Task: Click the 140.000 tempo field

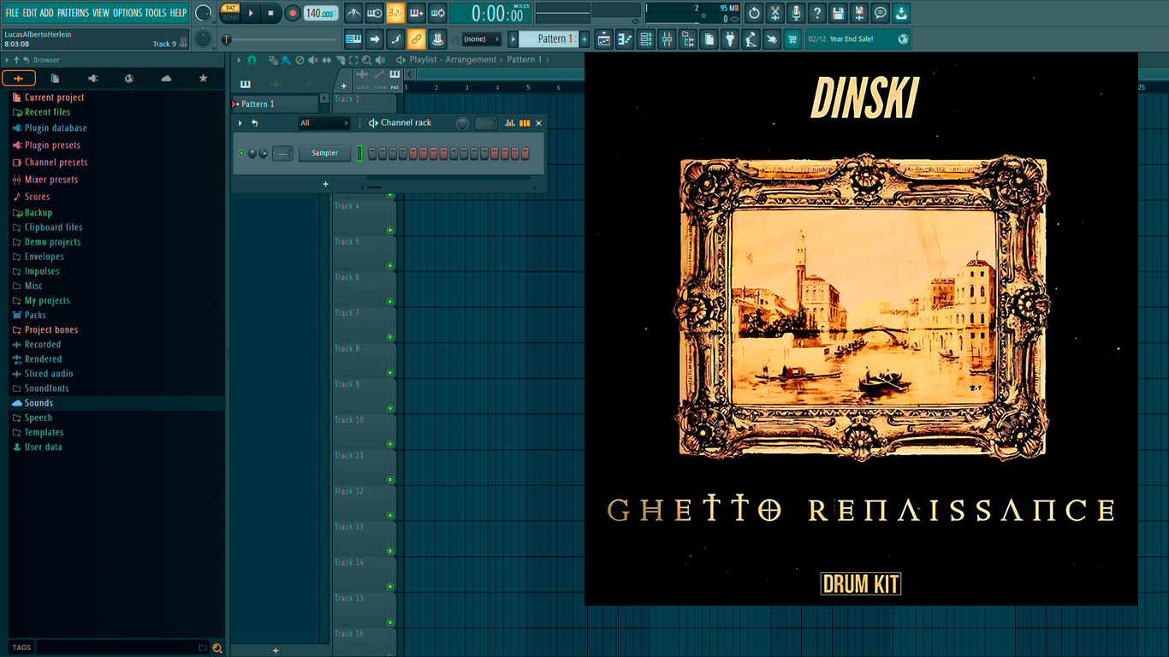Action: point(321,13)
